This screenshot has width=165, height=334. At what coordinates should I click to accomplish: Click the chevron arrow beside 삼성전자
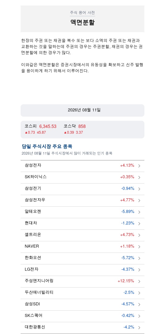139,166
